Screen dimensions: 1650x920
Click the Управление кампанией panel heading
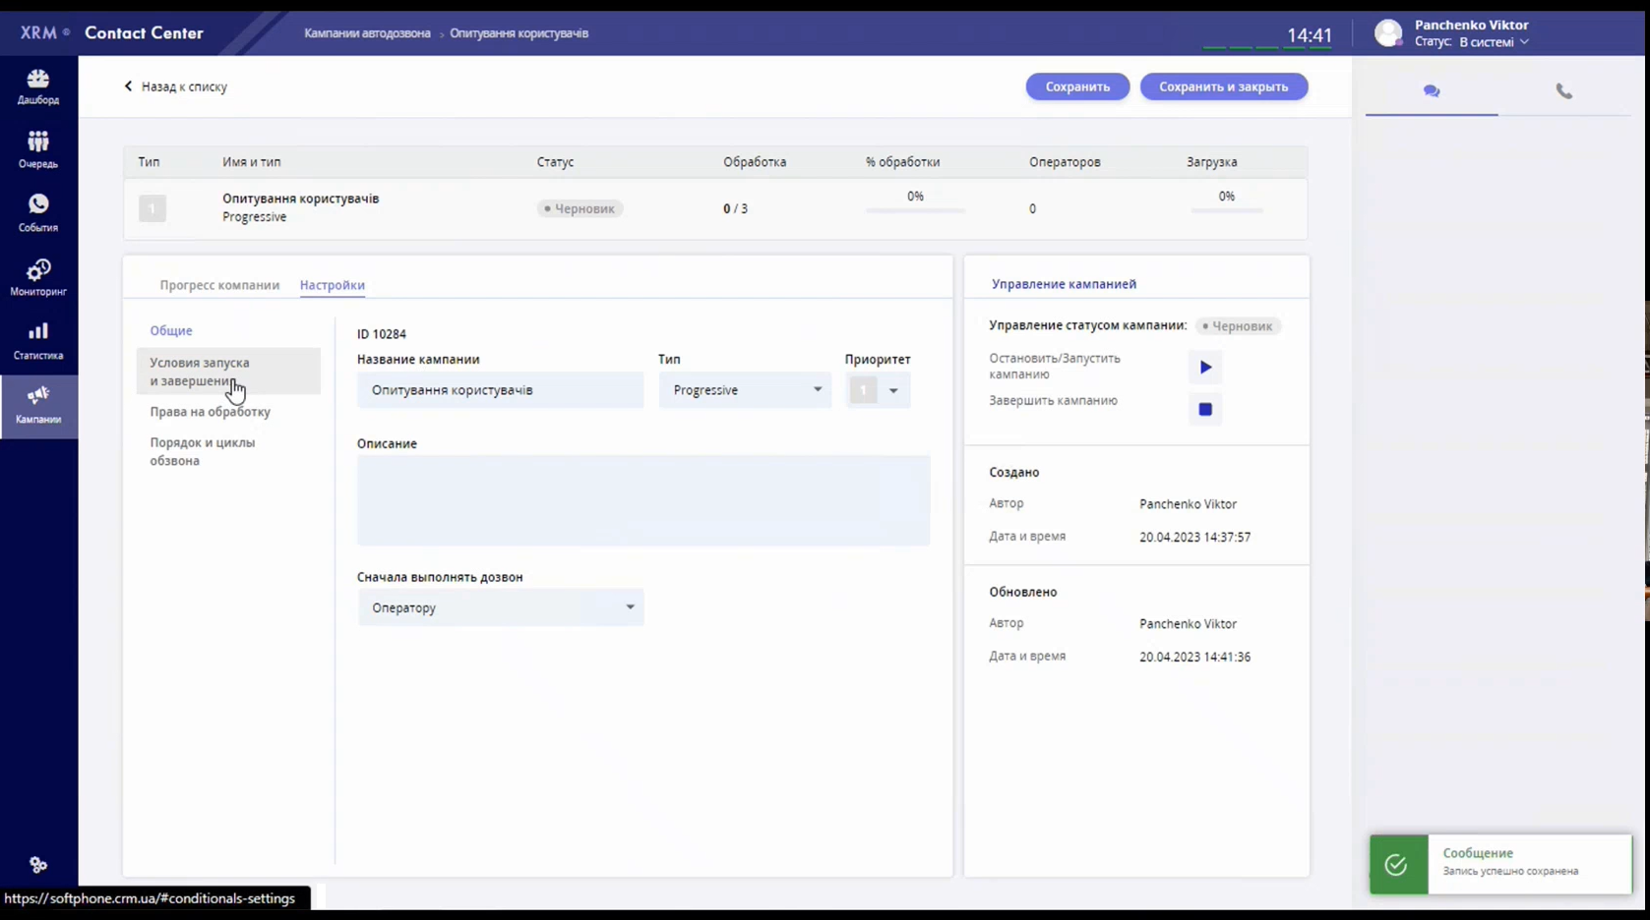(x=1064, y=284)
